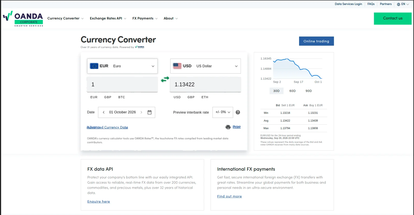Viewport: 414px width, 215px height.
Task: Open the Partners link
Action: tap(386, 4)
